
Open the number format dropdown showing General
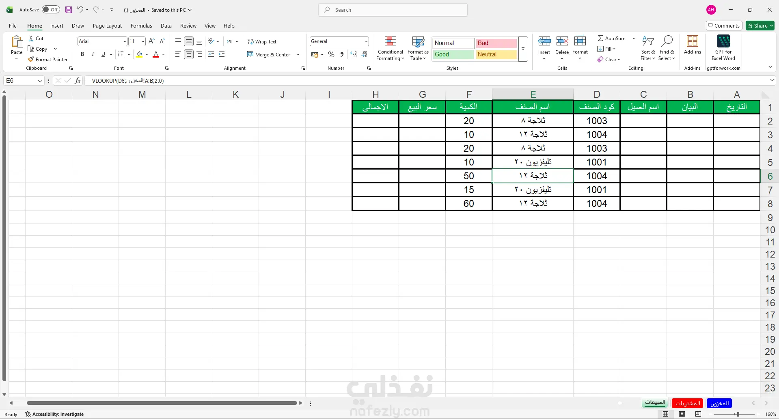pyautogui.click(x=366, y=41)
